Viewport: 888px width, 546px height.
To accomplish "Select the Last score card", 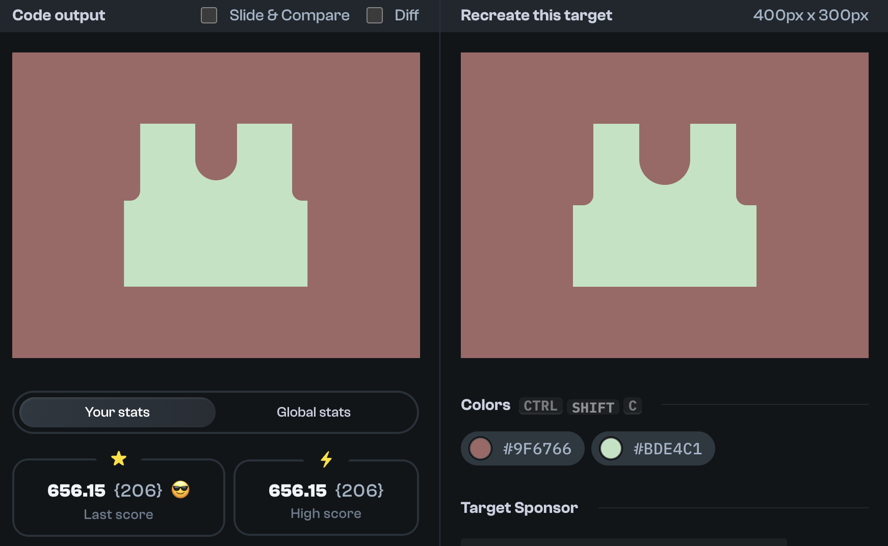I will click(x=119, y=498).
